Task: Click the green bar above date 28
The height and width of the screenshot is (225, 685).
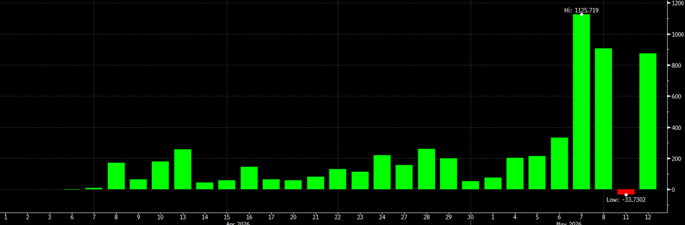Action: pos(426,169)
